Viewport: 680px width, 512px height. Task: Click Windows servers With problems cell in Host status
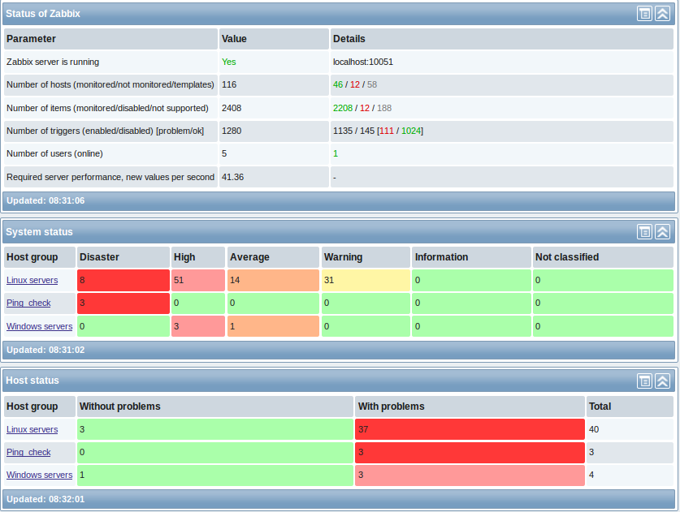pyautogui.click(x=470, y=475)
